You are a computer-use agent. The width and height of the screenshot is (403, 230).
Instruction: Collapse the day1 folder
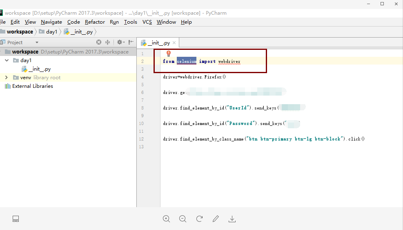click(7, 60)
